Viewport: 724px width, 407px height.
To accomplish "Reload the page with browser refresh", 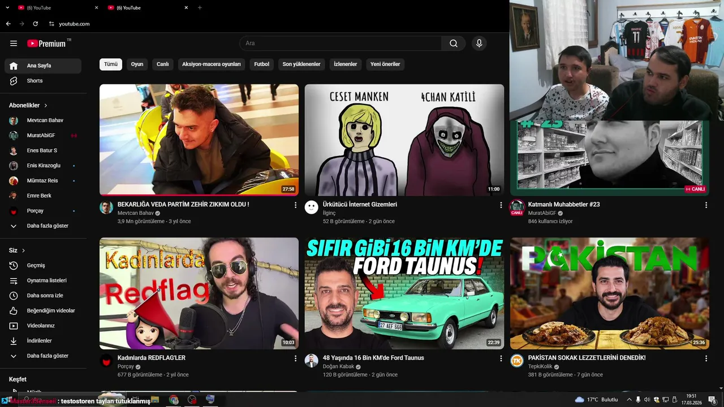I will (x=36, y=24).
